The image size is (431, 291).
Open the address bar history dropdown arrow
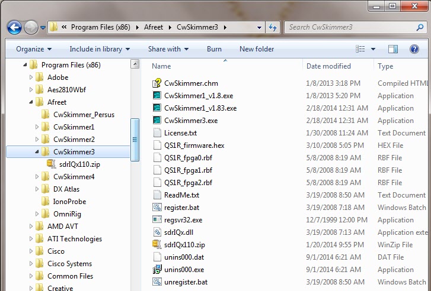259,27
